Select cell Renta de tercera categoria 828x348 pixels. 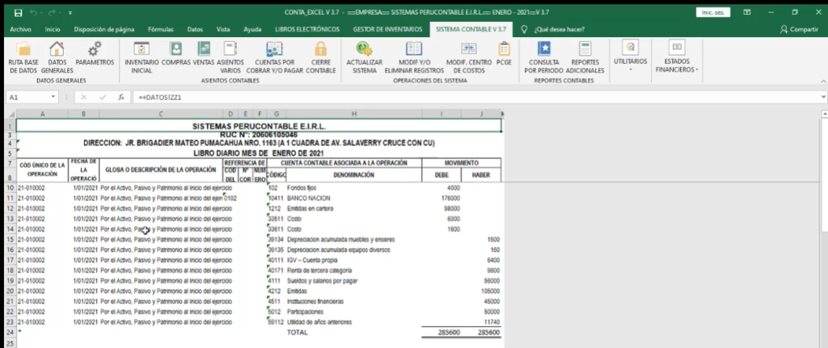pos(354,270)
